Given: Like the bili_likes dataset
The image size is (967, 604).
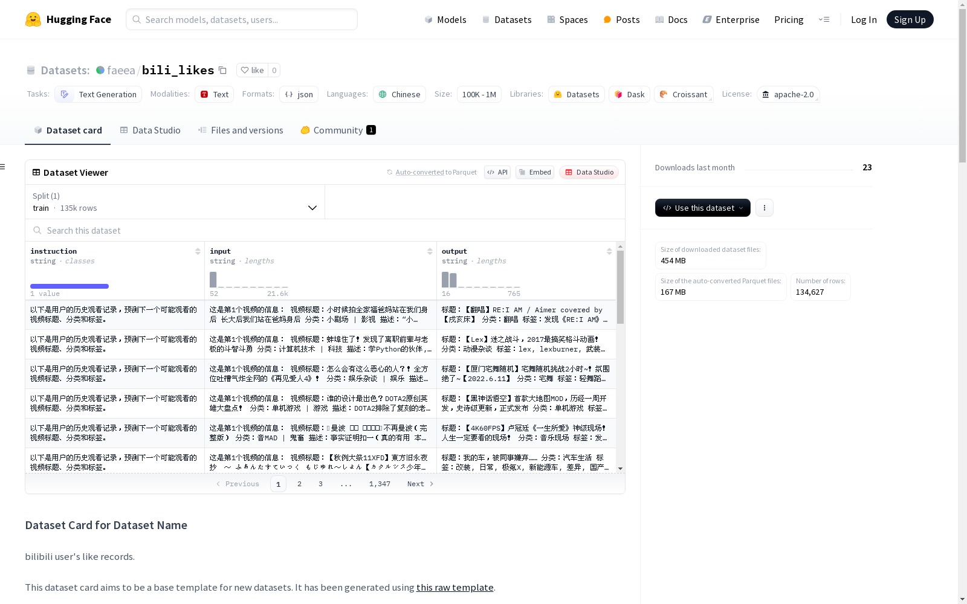Looking at the screenshot, I should [252, 70].
